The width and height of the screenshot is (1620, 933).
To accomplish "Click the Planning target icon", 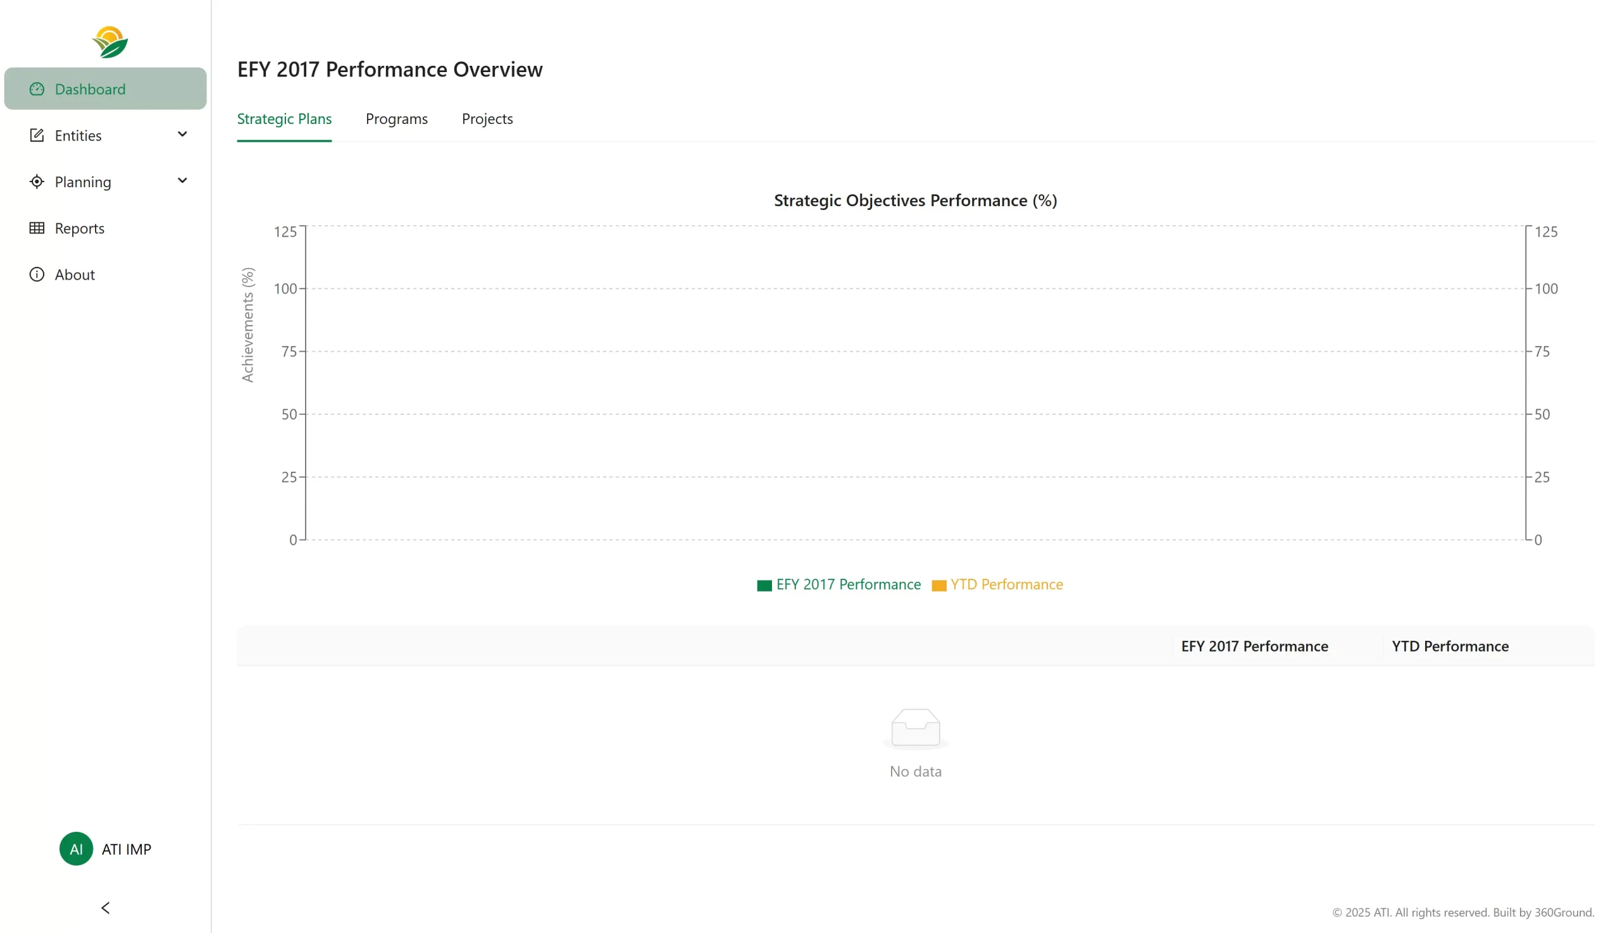I will pyautogui.click(x=37, y=182).
